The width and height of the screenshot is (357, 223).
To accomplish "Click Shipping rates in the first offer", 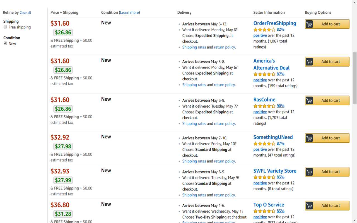I will pos(194,47).
